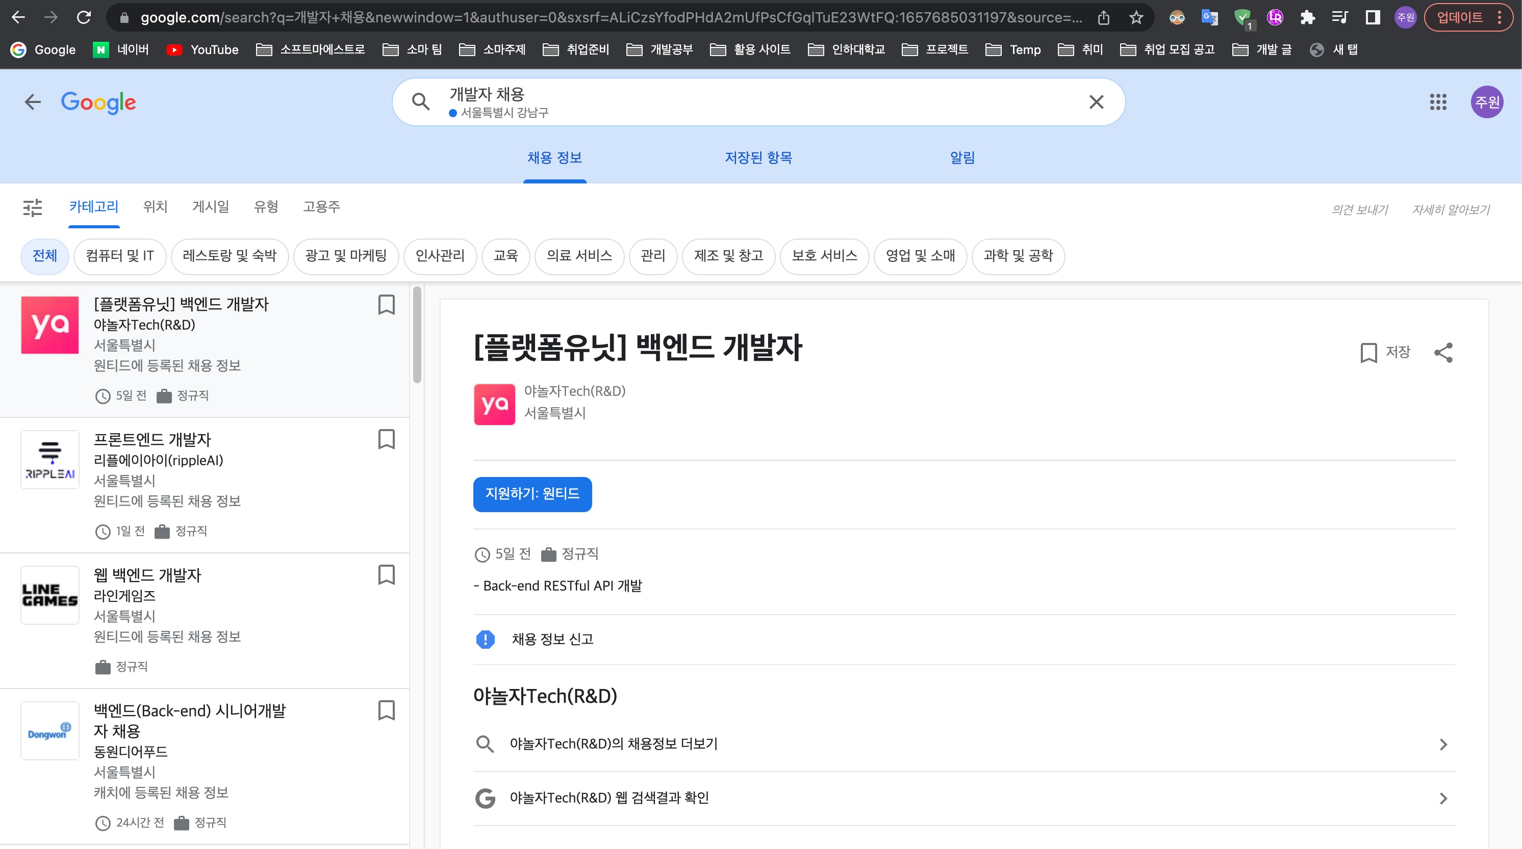Click the filter options sliders icon
The image size is (1522, 849).
point(33,207)
